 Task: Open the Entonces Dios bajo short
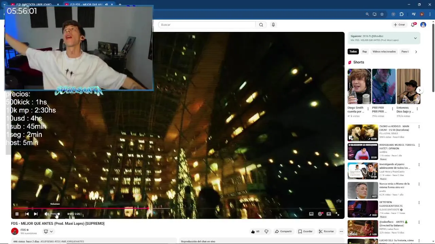click(408, 86)
